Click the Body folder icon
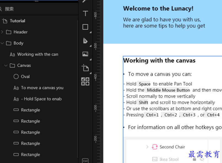The width and height of the screenshot is (222, 163). point(9,43)
